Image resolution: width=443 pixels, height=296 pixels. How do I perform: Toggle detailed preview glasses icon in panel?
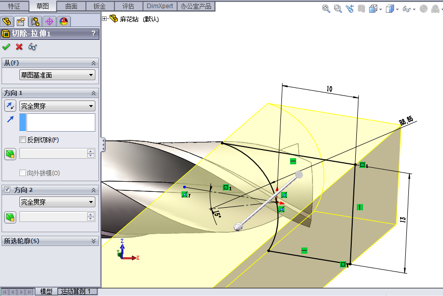[33, 47]
